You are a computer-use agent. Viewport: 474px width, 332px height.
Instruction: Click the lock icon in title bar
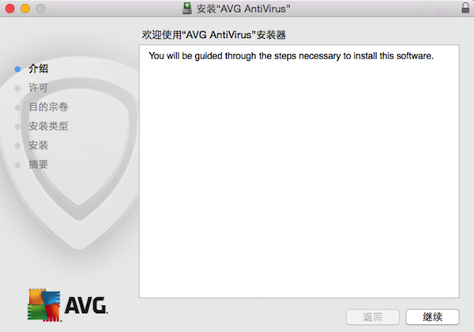(465, 8)
